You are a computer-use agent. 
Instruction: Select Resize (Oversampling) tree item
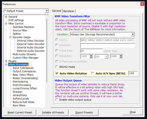click(x=26, y=78)
